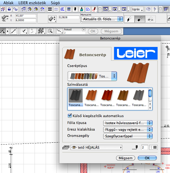Click color list scroll down arrow
The image size is (170, 173).
150,108
